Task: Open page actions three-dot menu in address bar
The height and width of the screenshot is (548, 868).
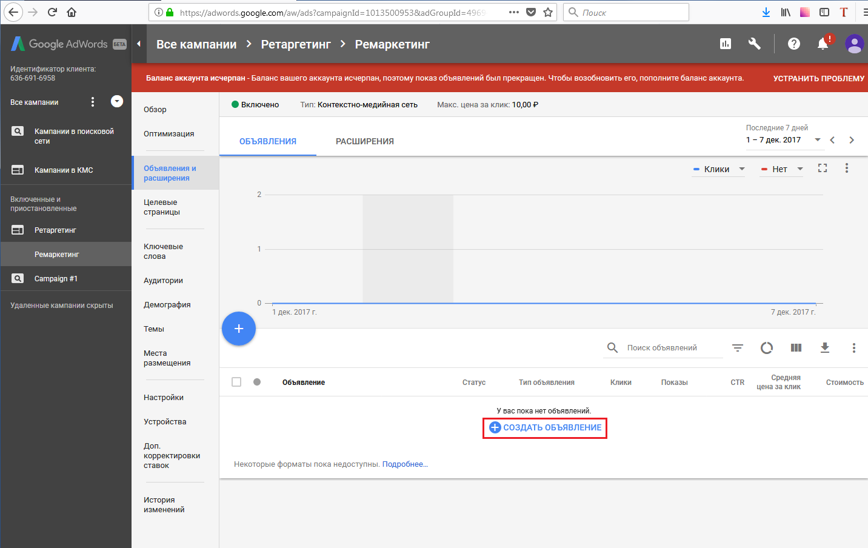Action: pos(514,12)
